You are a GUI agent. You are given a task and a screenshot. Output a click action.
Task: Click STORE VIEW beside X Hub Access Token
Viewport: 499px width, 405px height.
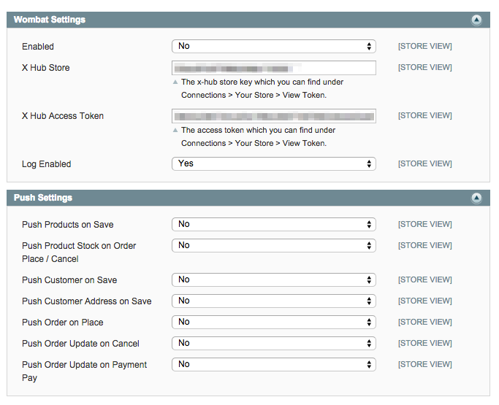click(425, 115)
